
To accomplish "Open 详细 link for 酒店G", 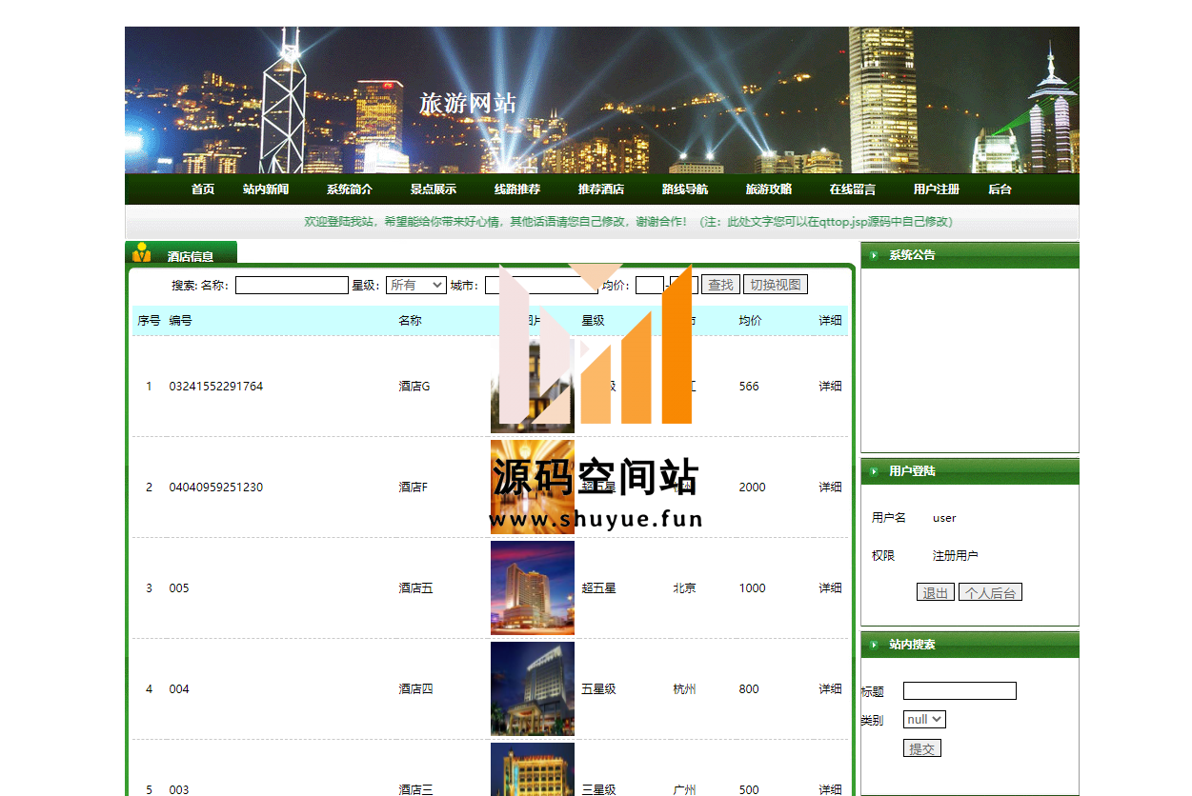I will 831,387.
